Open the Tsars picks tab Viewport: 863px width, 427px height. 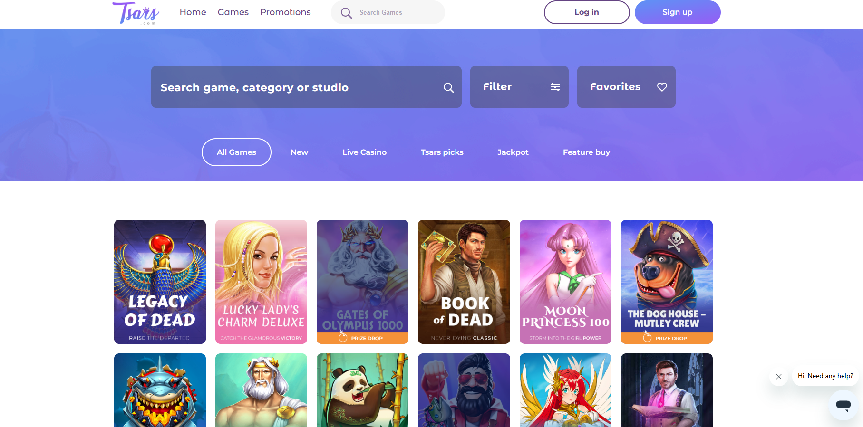[x=442, y=152]
